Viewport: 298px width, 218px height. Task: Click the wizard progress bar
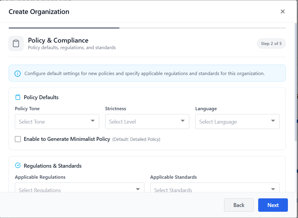point(147,28)
